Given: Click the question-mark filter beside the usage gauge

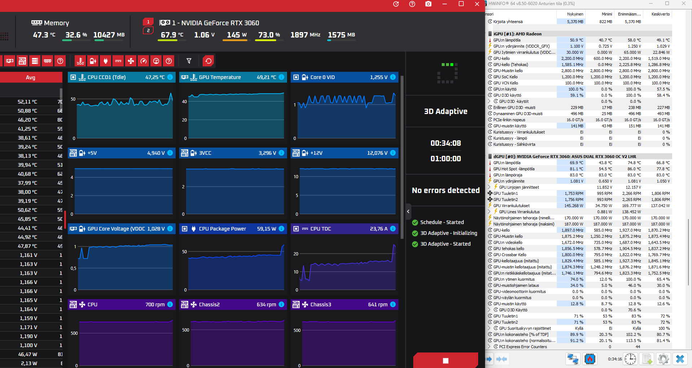Looking at the screenshot, I should tap(169, 61).
